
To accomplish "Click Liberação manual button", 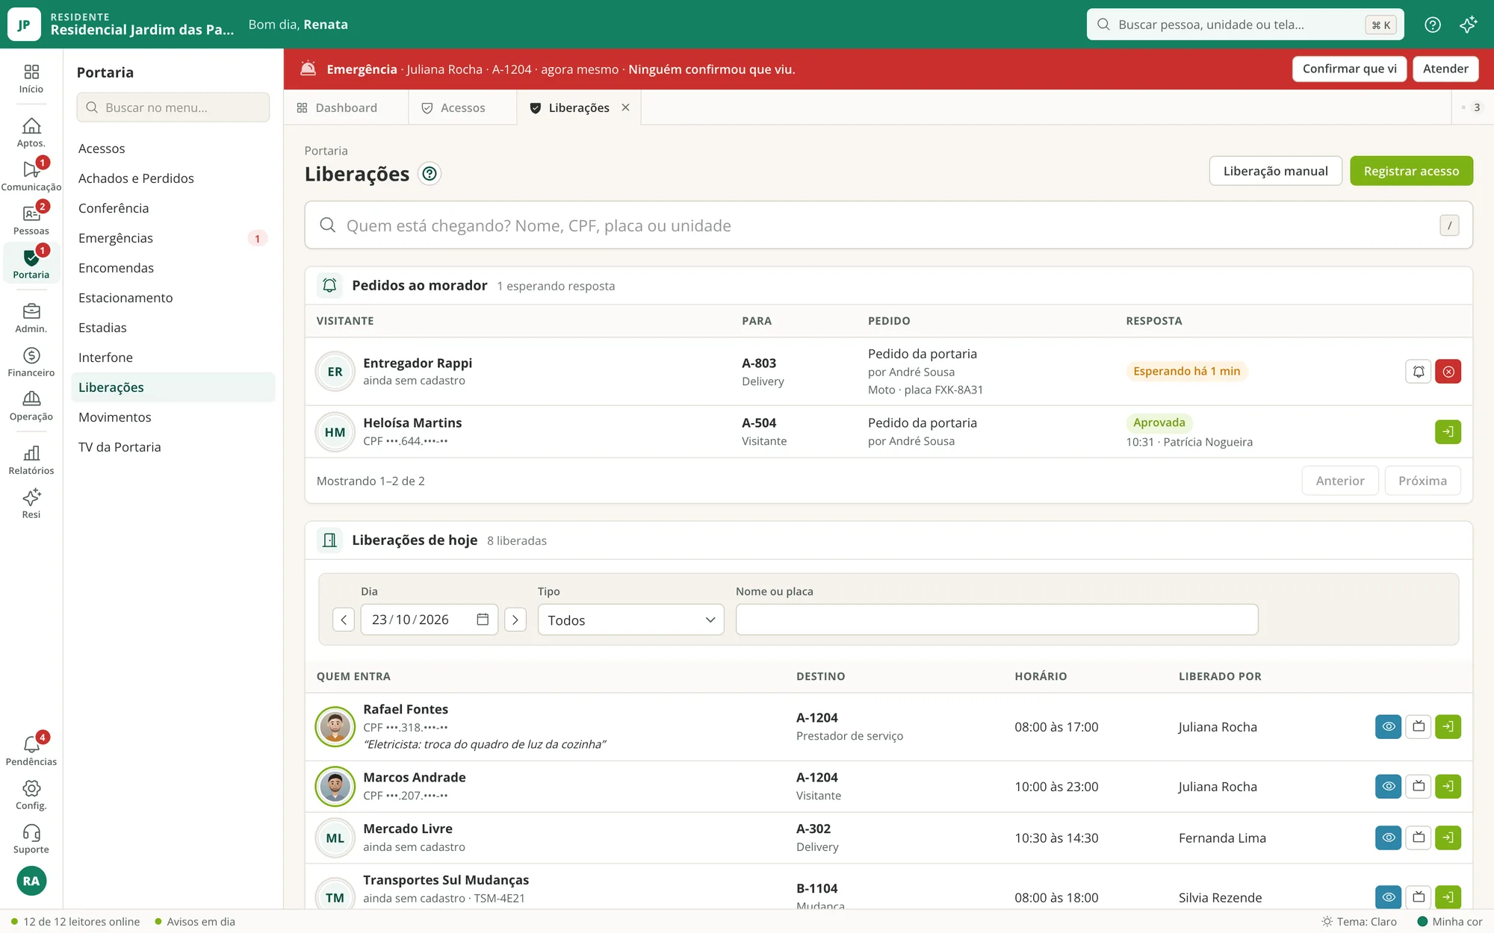I will tap(1275, 171).
